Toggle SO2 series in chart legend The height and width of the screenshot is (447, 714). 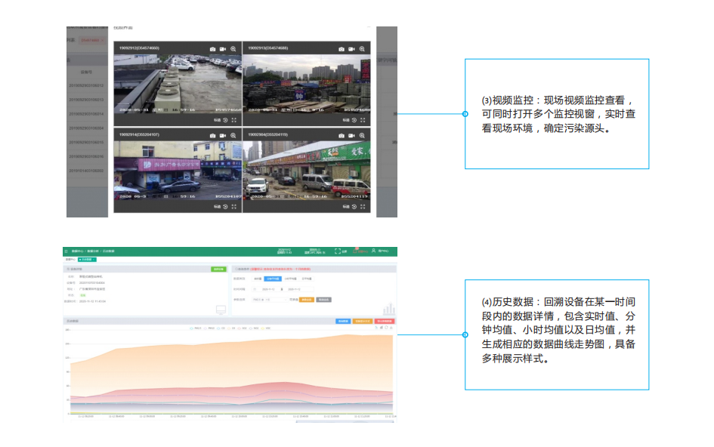[242, 328]
